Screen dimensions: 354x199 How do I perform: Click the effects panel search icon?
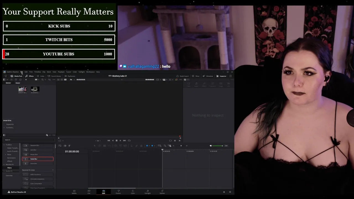(47, 135)
